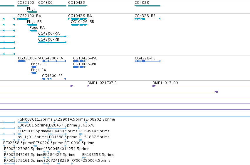250x165 pixels.
Task: Select transcript CG10426-RB
Action: click(x=83, y=22)
